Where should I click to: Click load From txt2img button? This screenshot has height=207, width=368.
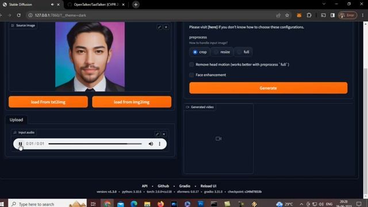pyautogui.click(x=48, y=102)
